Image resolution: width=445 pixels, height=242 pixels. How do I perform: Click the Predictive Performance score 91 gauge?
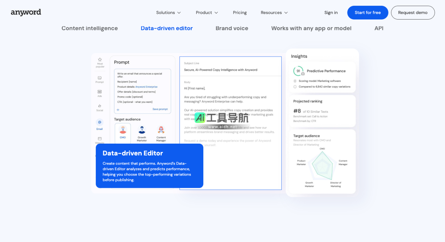[298, 71]
